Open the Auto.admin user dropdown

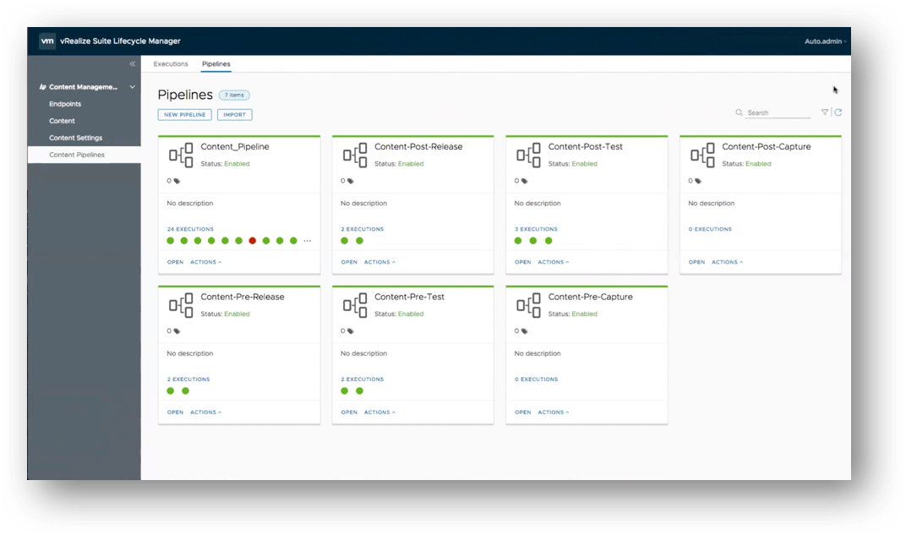pos(825,41)
